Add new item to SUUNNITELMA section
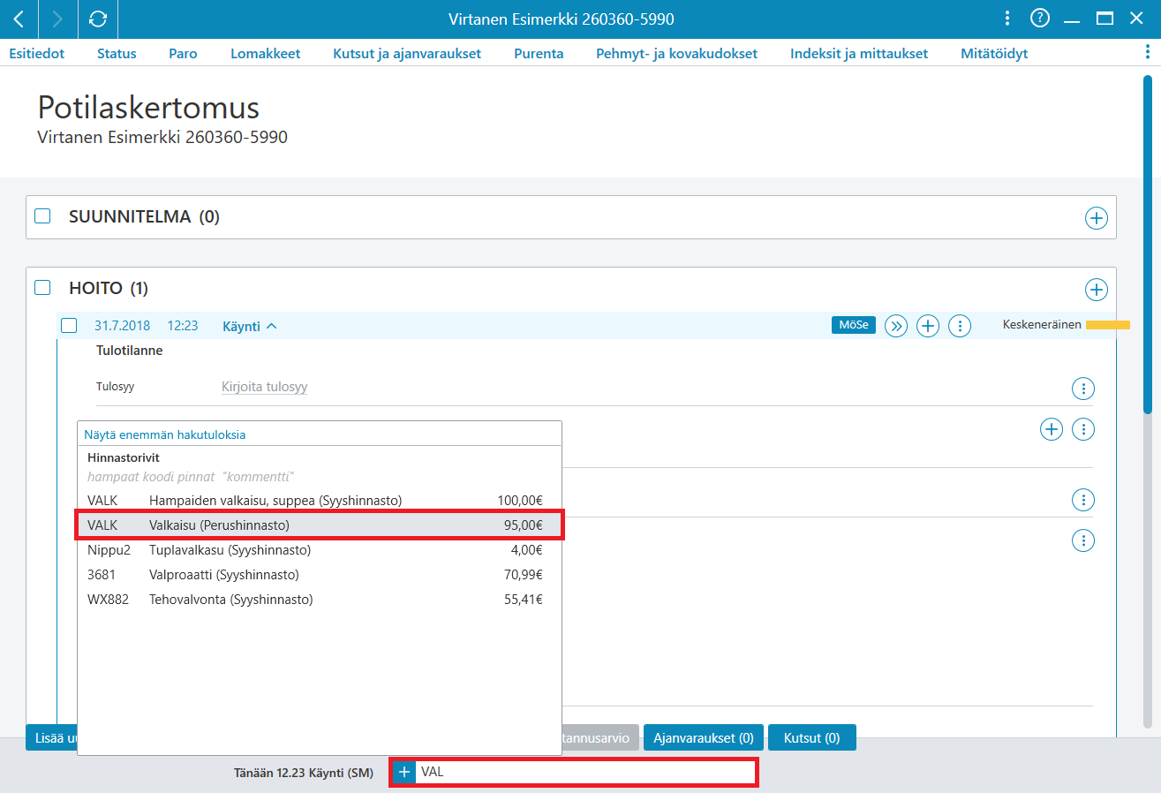This screenshot has width=1161, height=793. [x=1096, y=218]
